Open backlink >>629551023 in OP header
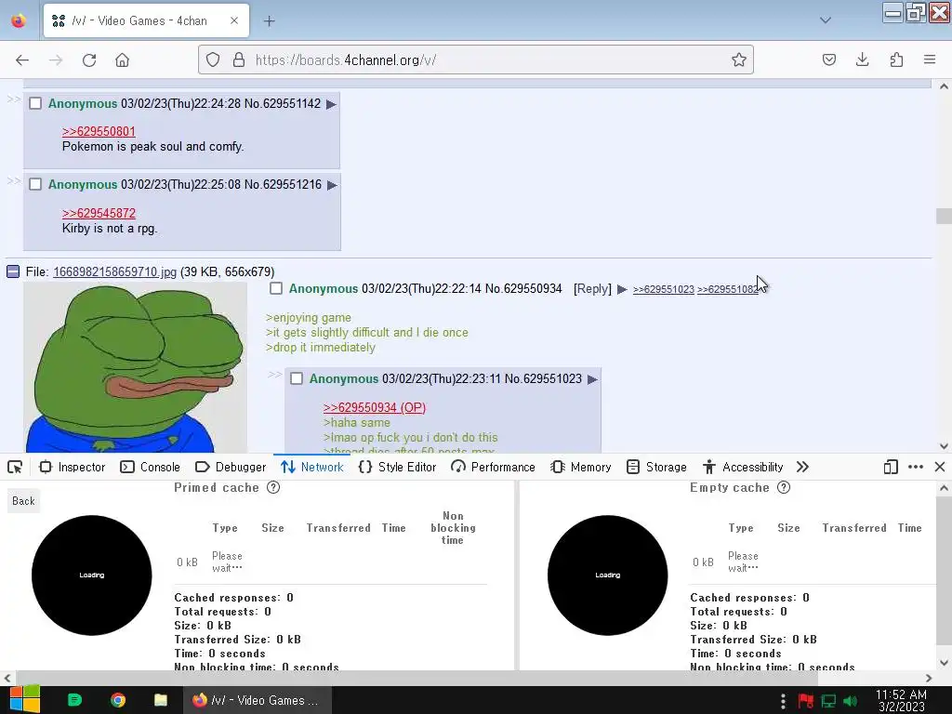952x714 pixels. (x=663, y=289)
